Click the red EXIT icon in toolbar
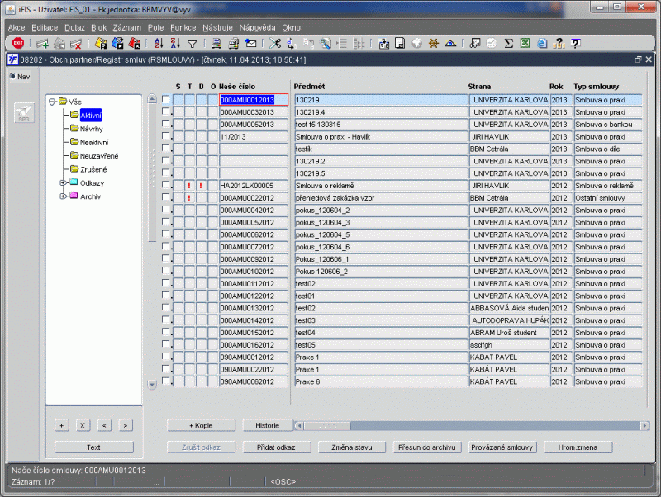Viewport: 661px width, 497px height. pyautogui.click(x=18, y=43)
